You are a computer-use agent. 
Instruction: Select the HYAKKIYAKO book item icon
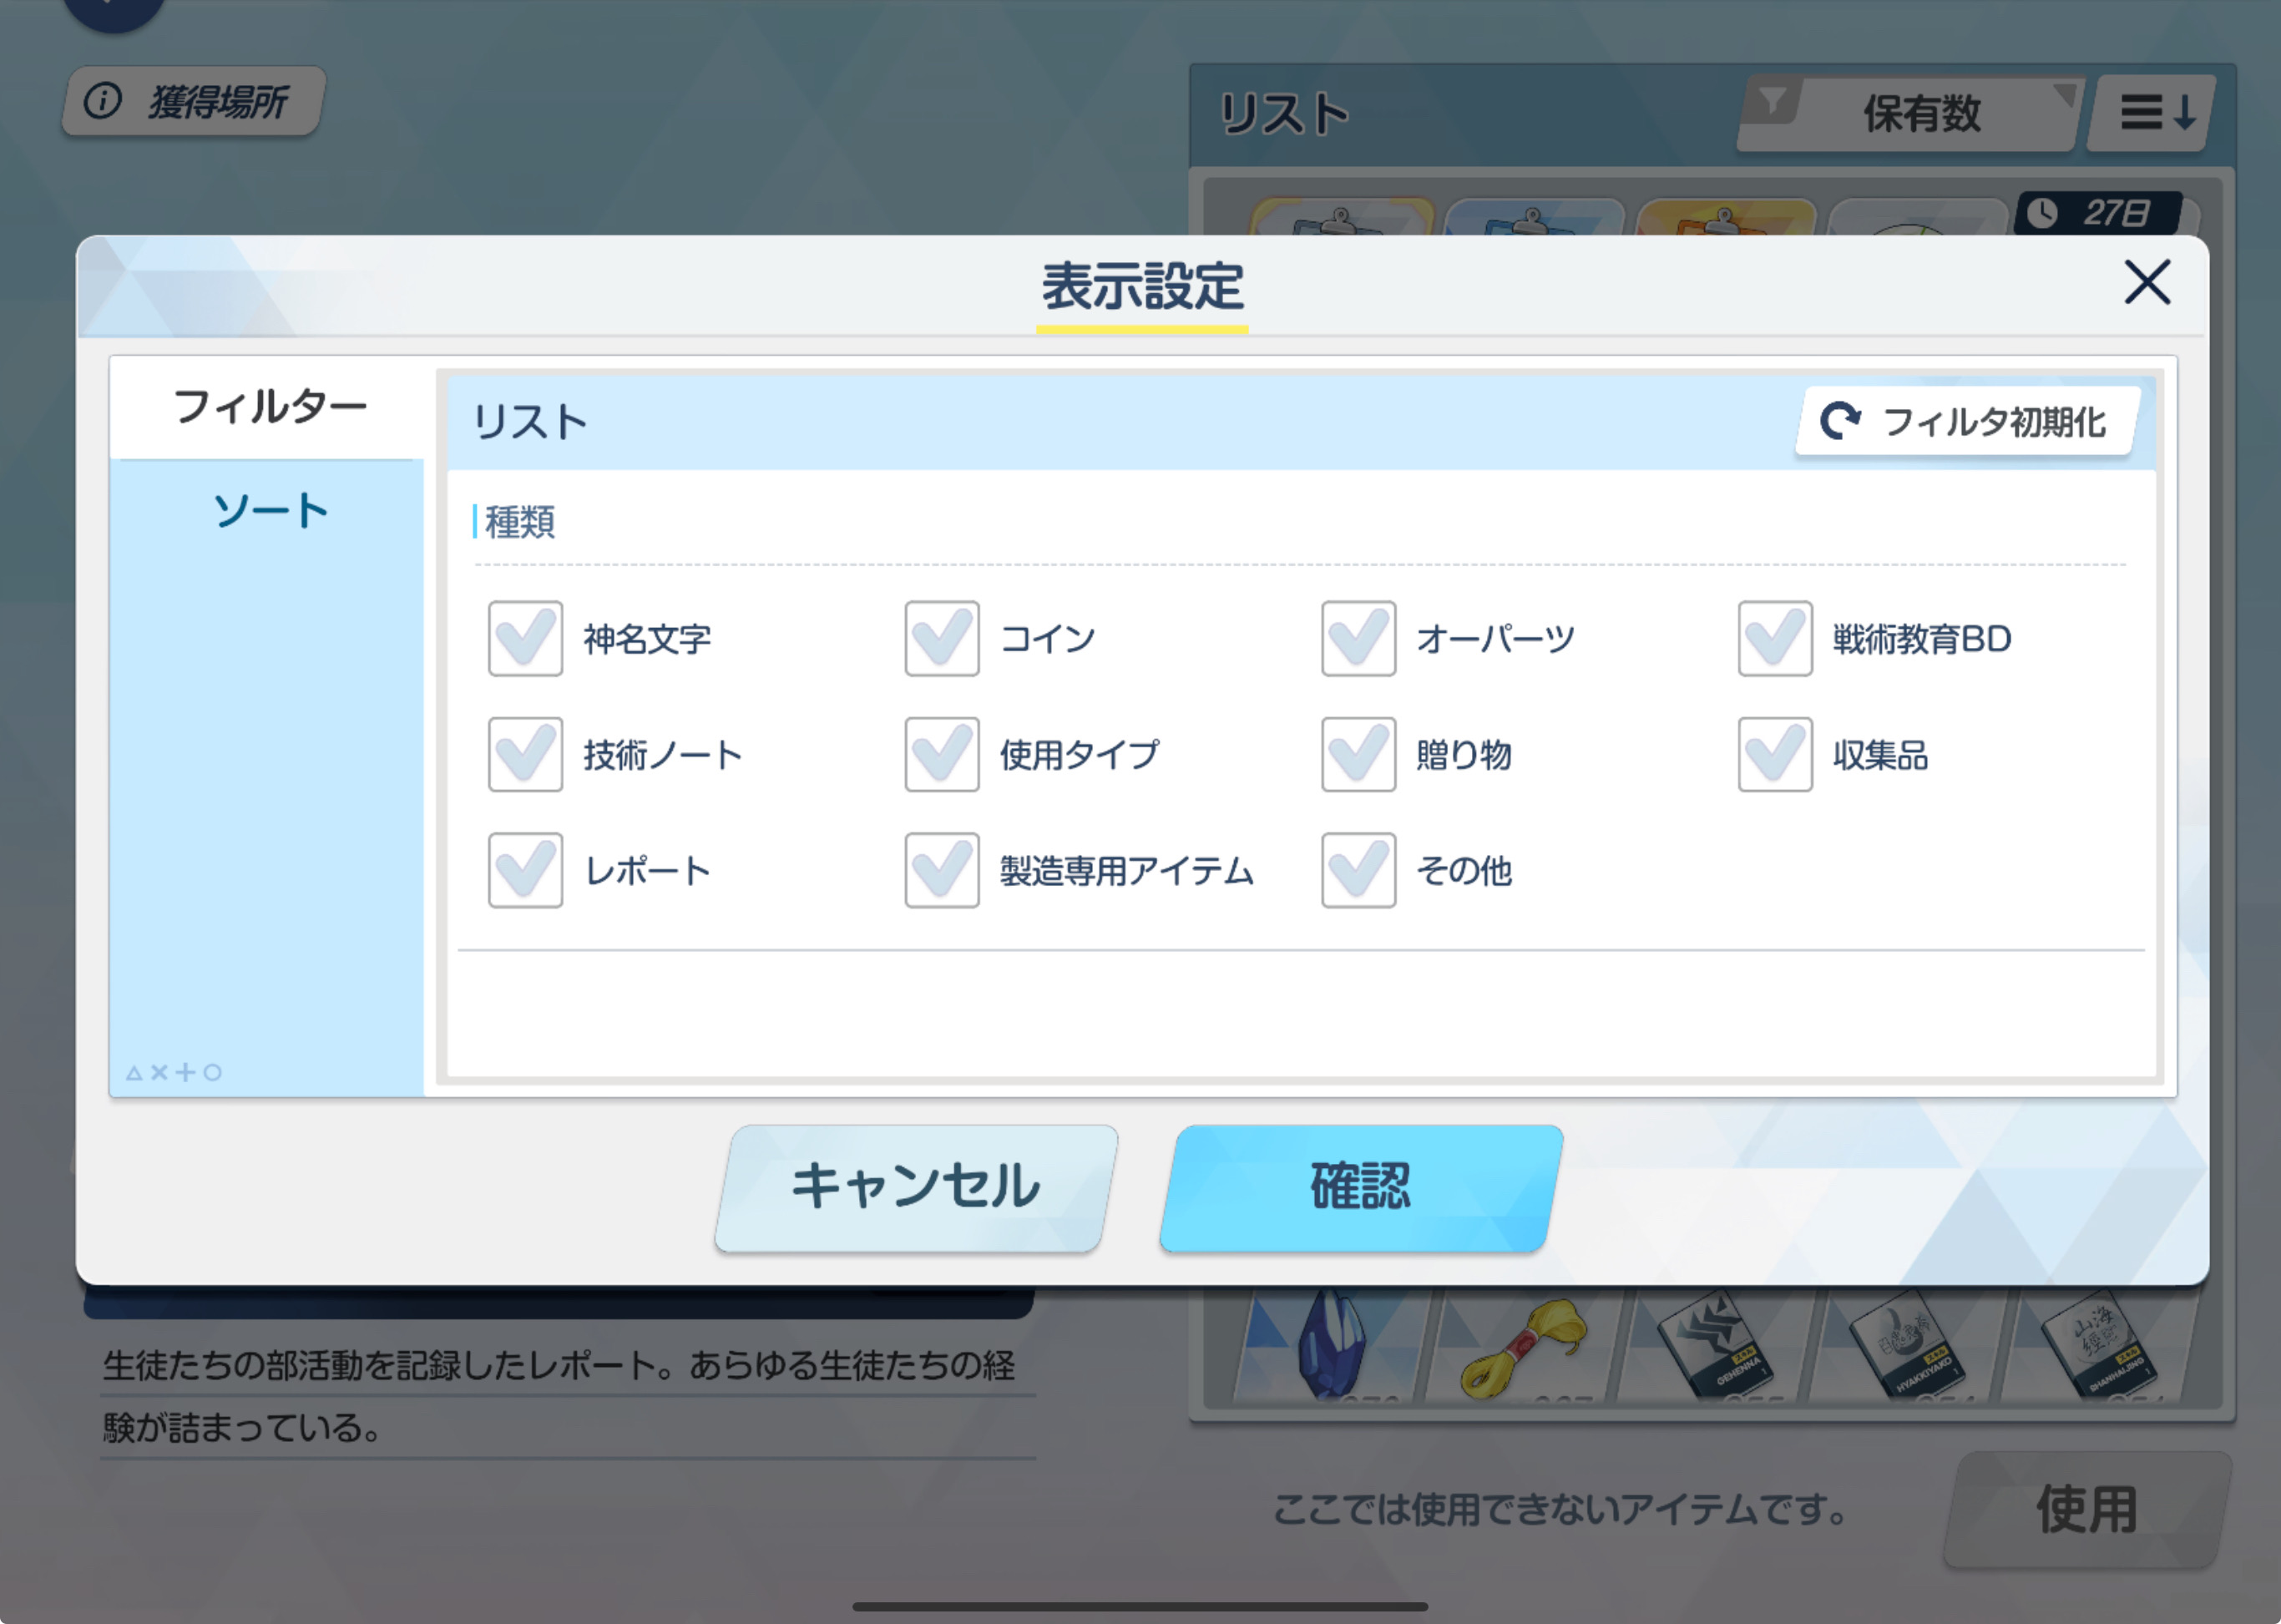pyautogui.click(x=1906, y=1346)
